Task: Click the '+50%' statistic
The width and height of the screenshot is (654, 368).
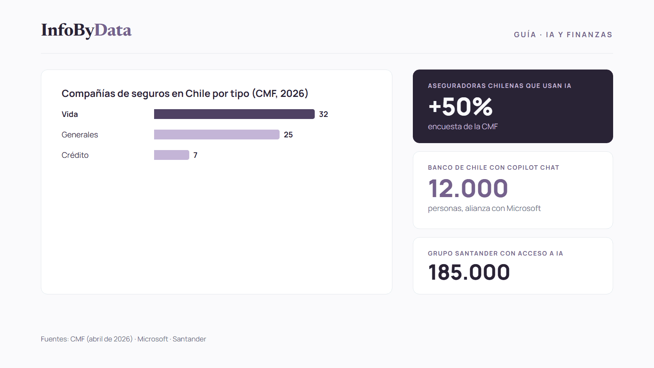Action: click(461, 107)
